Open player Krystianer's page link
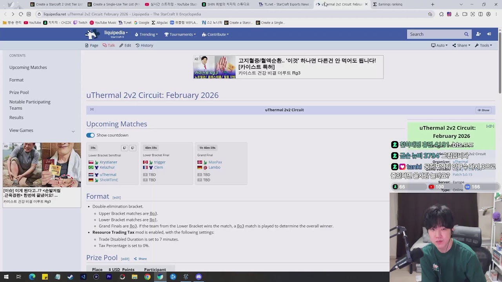The height and width of the screenshot is (282, 502). pyautogui.click(x=108, y=162)
